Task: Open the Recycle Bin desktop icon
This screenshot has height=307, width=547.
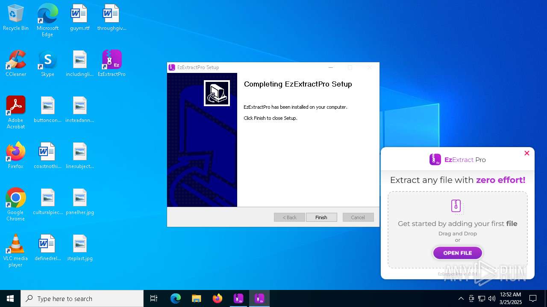Action: pyautogui.click(x=16, y=18)
